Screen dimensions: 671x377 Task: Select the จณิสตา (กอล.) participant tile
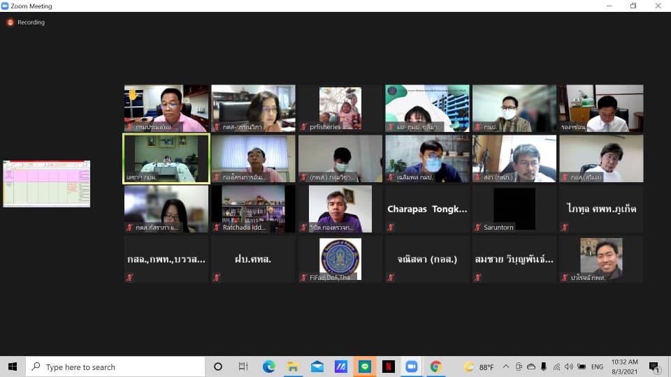point(427,260)
